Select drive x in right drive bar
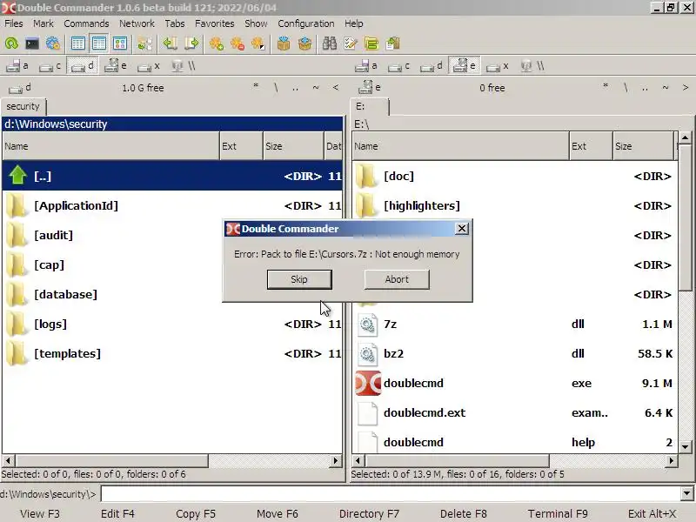Image resolution: width=696 pixels, height=522 pixels. point(497,66)
